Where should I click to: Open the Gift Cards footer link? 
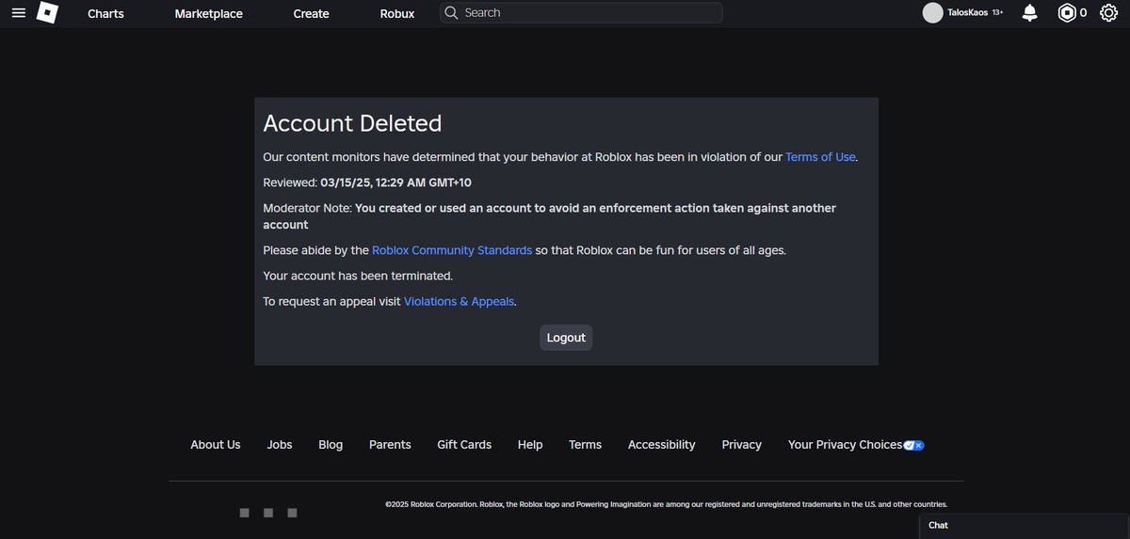(x=464, y=445)
